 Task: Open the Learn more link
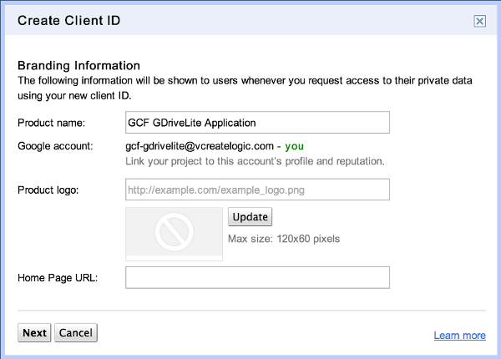coord(459,336)
